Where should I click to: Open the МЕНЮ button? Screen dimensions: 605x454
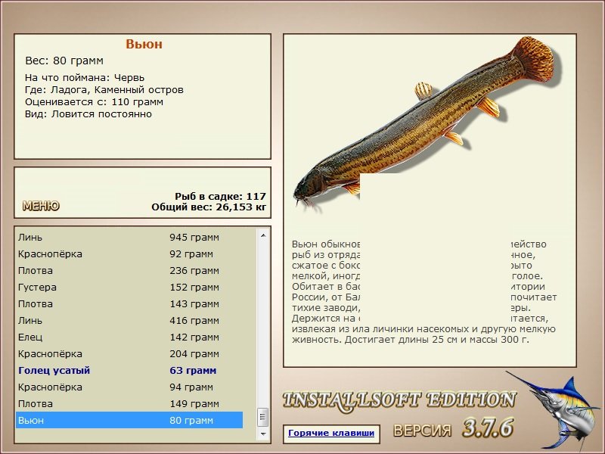tap(41, 206)
